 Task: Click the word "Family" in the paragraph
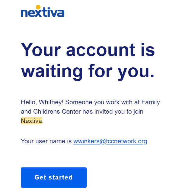click(151, 102)
